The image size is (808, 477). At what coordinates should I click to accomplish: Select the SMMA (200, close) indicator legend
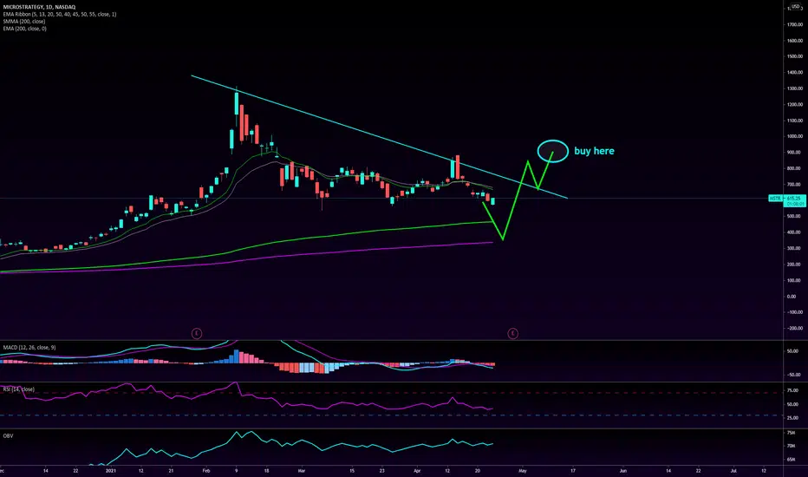pyautogui.click(x=23, y=22)
